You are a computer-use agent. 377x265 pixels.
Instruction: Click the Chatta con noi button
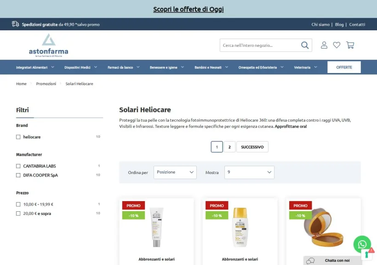332,260
